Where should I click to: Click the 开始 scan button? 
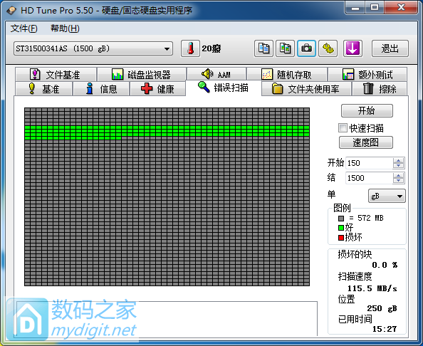click(x=367, y=110)
